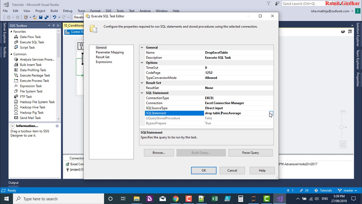
Task: Click the Execute Package Task icon
Action: tap(16, 75)
